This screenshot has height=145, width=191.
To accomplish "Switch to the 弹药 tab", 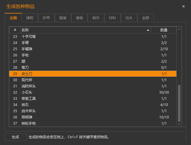I will 30,18.
